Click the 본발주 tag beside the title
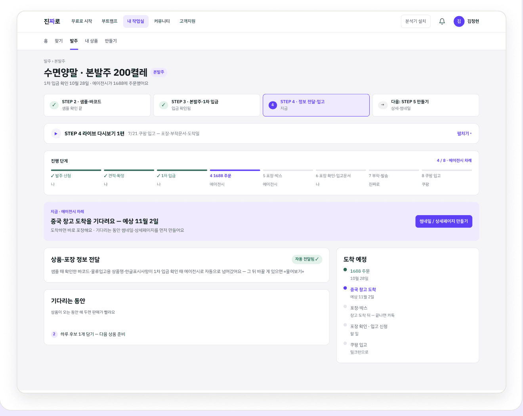The height and width of the screenshot is (416, 523). click(x=158, y=72)
